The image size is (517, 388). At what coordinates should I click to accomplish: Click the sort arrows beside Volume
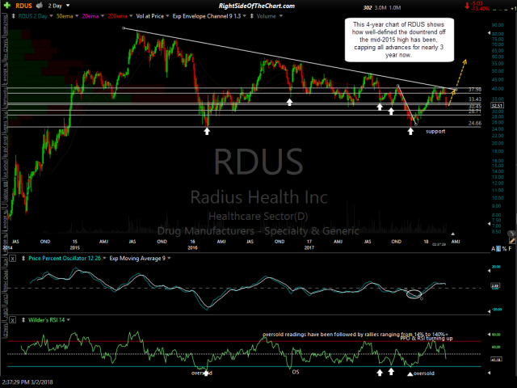pyautogui.click(x=252, y=16)
